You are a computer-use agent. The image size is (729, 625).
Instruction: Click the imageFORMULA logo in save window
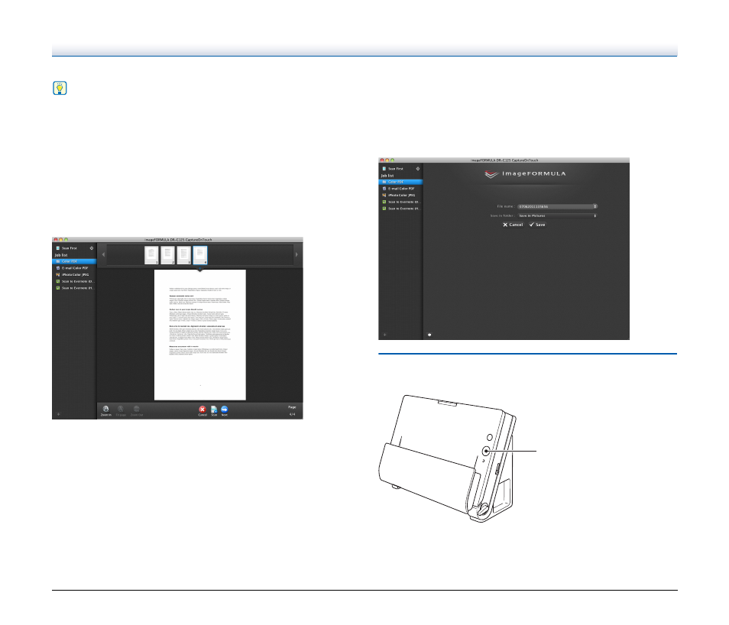pos(525,174)
